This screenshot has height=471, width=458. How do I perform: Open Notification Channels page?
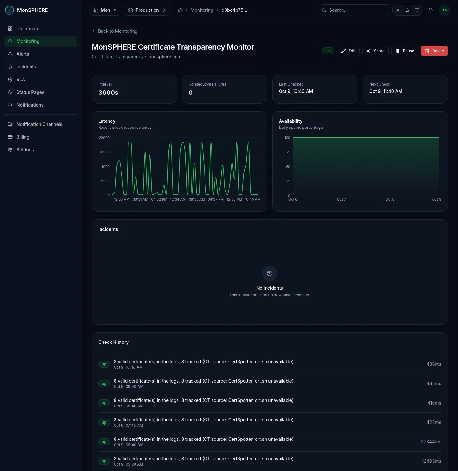pyautogui.click(x=40, y=124)
